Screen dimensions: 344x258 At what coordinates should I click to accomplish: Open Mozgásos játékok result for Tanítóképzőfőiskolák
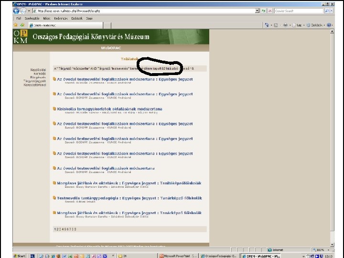(x=129, y=183)
